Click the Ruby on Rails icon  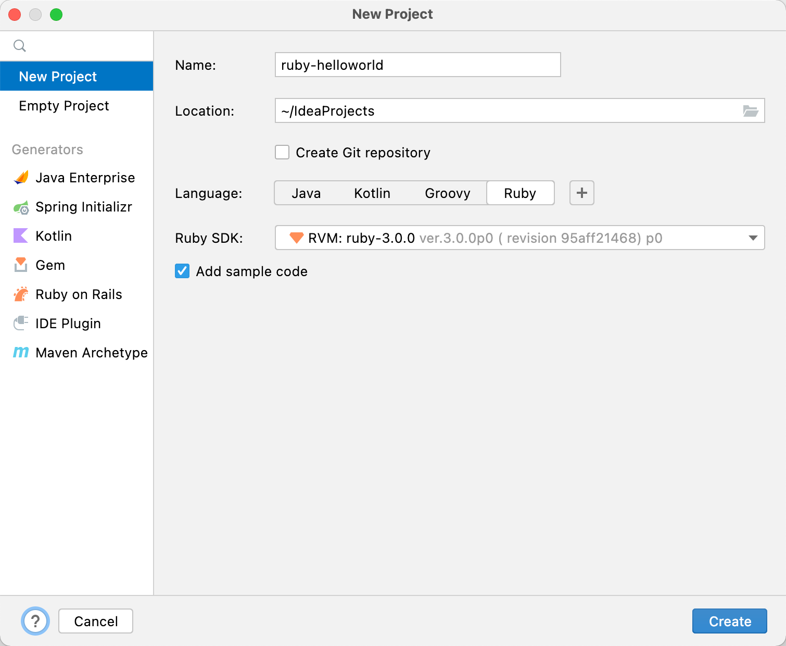coord(21,294)
